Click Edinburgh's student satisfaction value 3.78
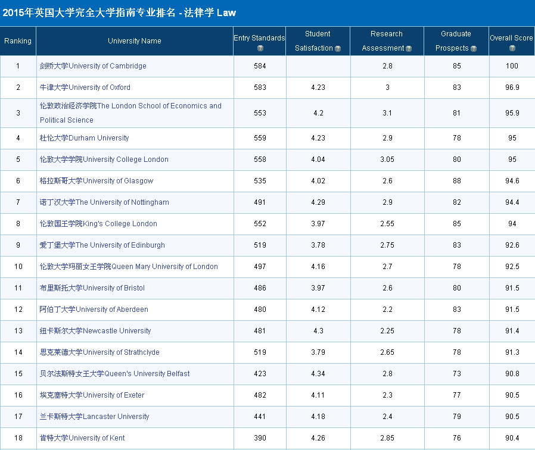The image size is (535, 450). [318, 245]
